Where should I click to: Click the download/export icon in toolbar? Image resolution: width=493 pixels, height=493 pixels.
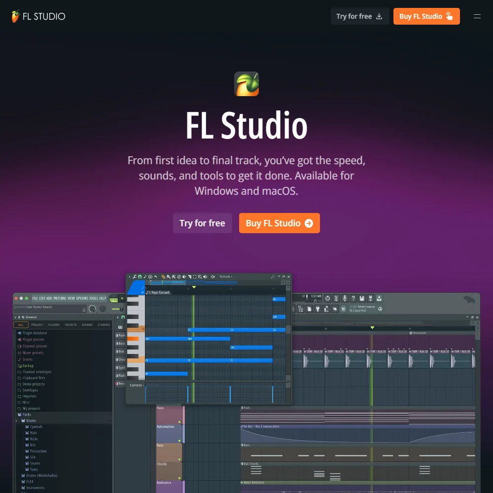[x=379, y=298]
